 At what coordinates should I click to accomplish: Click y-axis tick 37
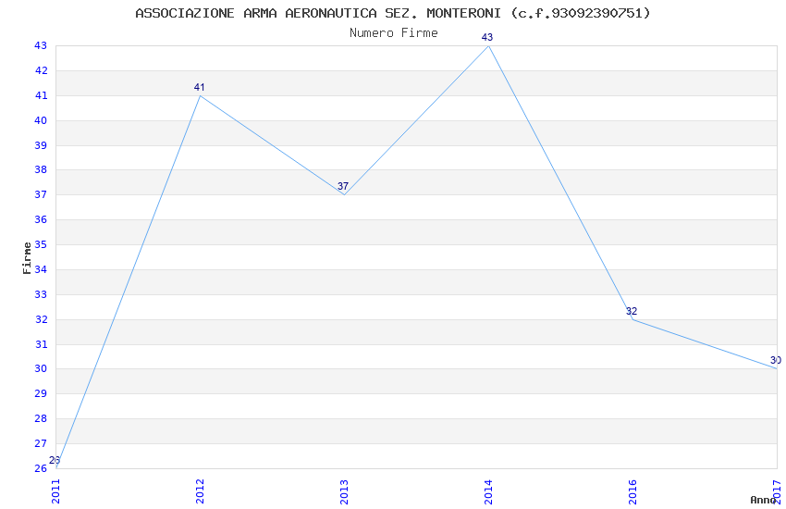coord(41,194)
